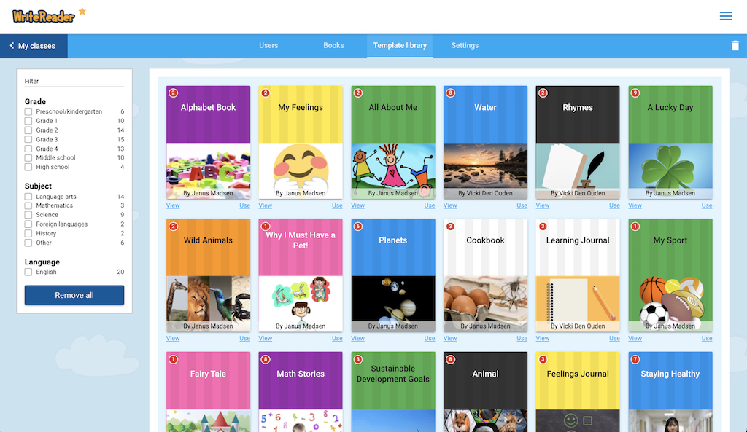Toggle the Science subject checkbox
Screen dimensions: 747x432
point(28,215)
